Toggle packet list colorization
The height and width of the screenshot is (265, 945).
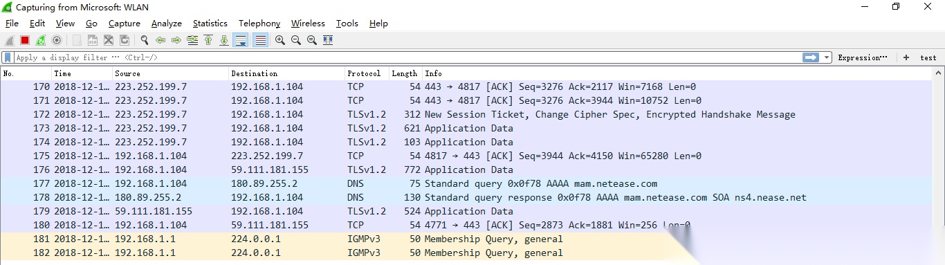click(x=261, y=40)
